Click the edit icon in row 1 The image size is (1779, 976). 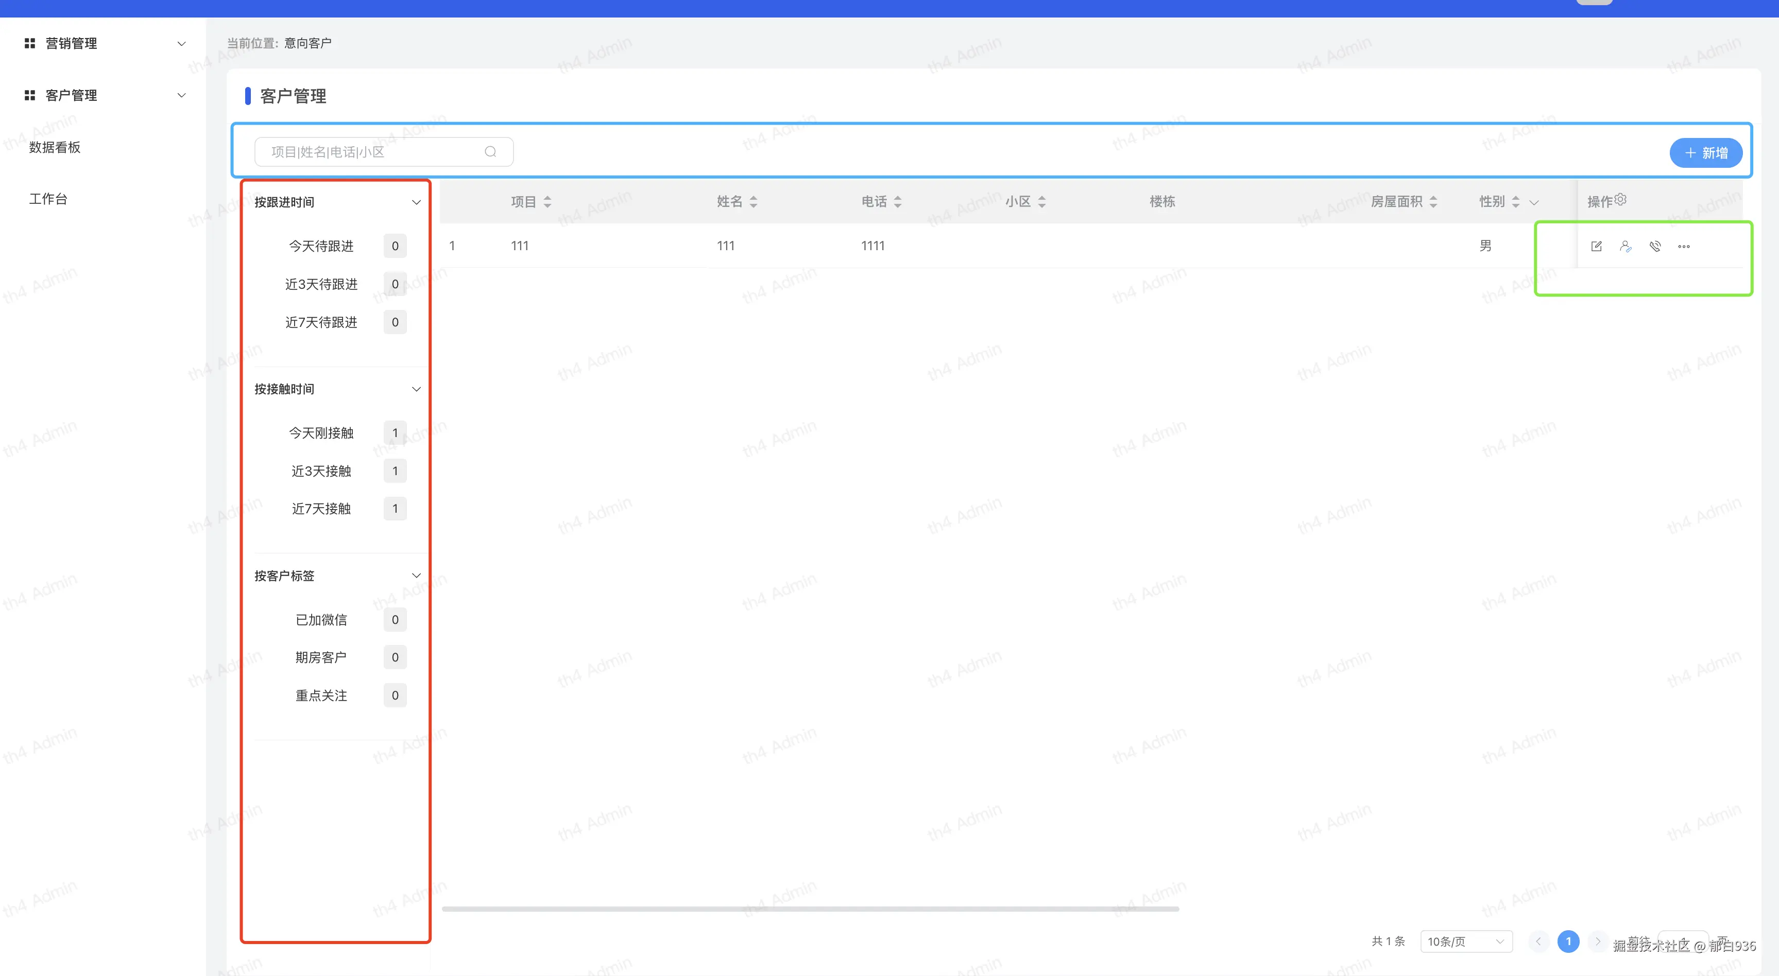tap(1596, 247)
